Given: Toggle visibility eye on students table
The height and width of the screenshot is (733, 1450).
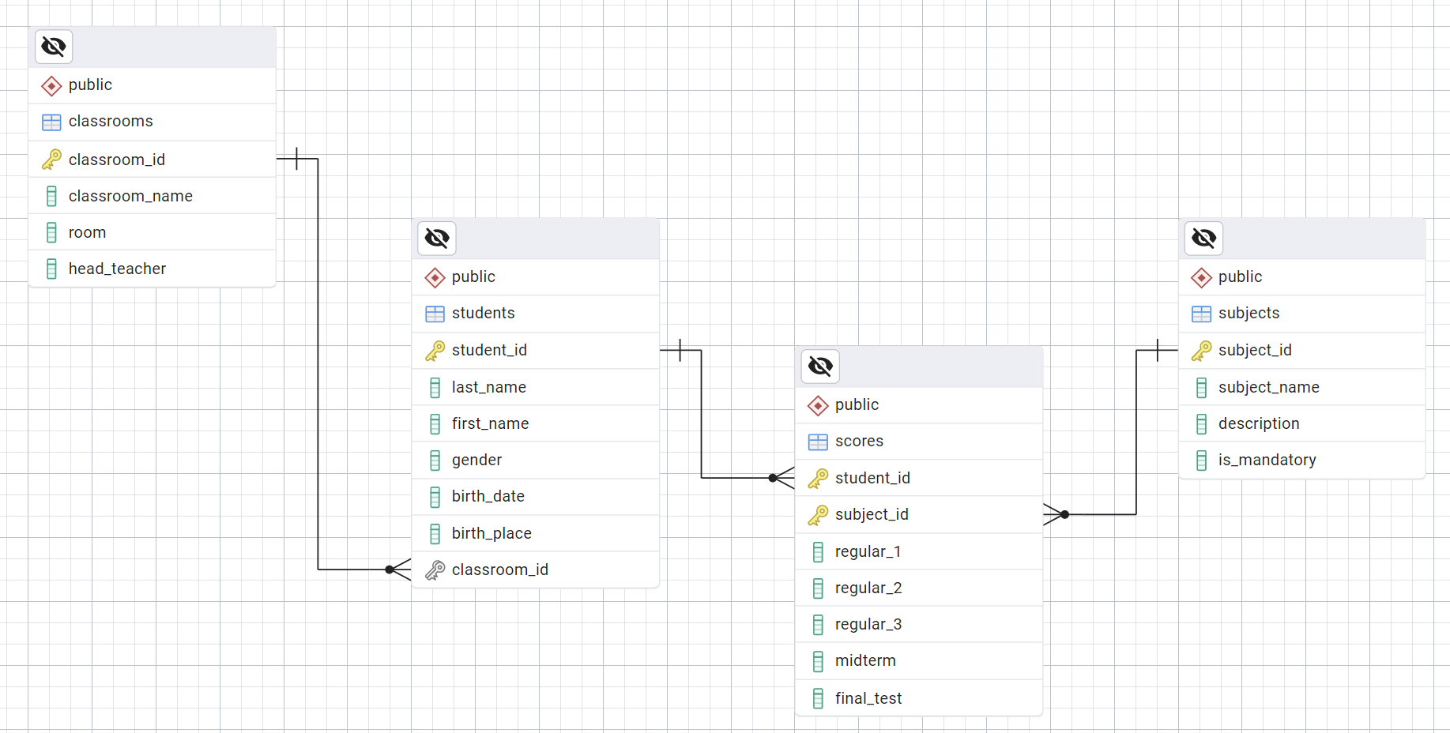Looking at the screenshot, I should point(437,238).
